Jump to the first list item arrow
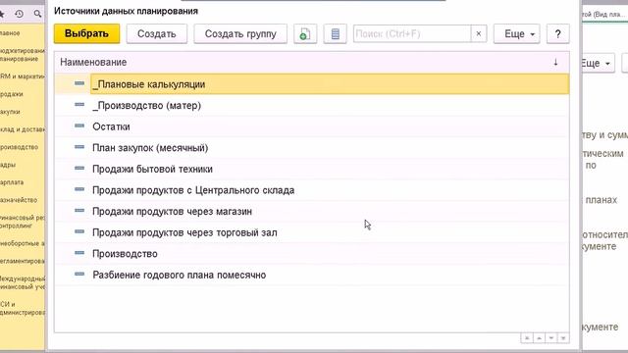The image size is (628, 353). tap(527, 338)
